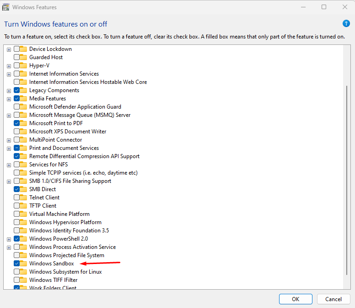The height and width of the screenshot is (308, 355).
Task: Select 'Internet Information Services Hostable Web Core' text
Action: [x=88, y=82]
